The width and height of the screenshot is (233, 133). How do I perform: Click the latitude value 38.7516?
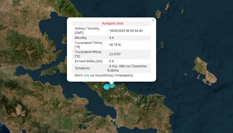[115, 45]
